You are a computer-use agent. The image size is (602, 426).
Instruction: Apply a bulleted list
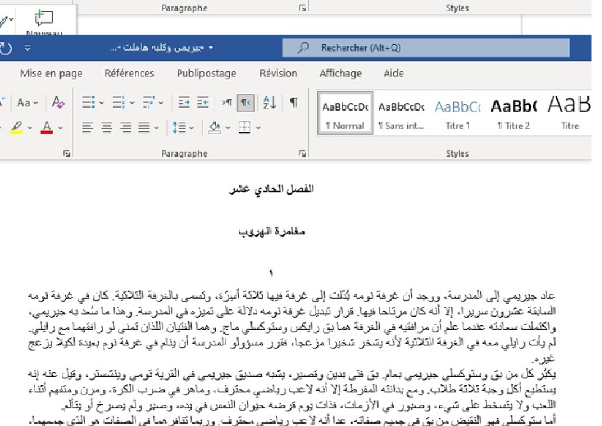pyautogui.click(x=88, y=103)
